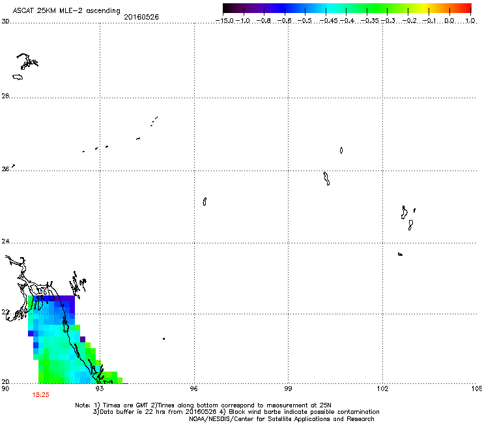482x423 pixels.
Task: Click the longitude label 102
Action: tap(382, 389)
